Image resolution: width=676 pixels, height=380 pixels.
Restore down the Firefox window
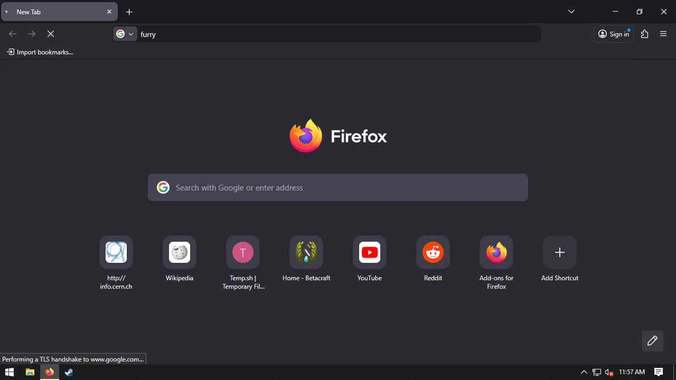640,12
